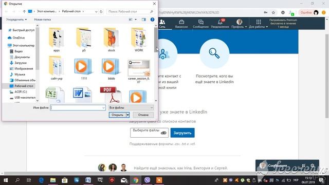This screenshot has height=185, width=329.
Task: Click the search magnifier in the dialog search box
Action: point(152,11)
